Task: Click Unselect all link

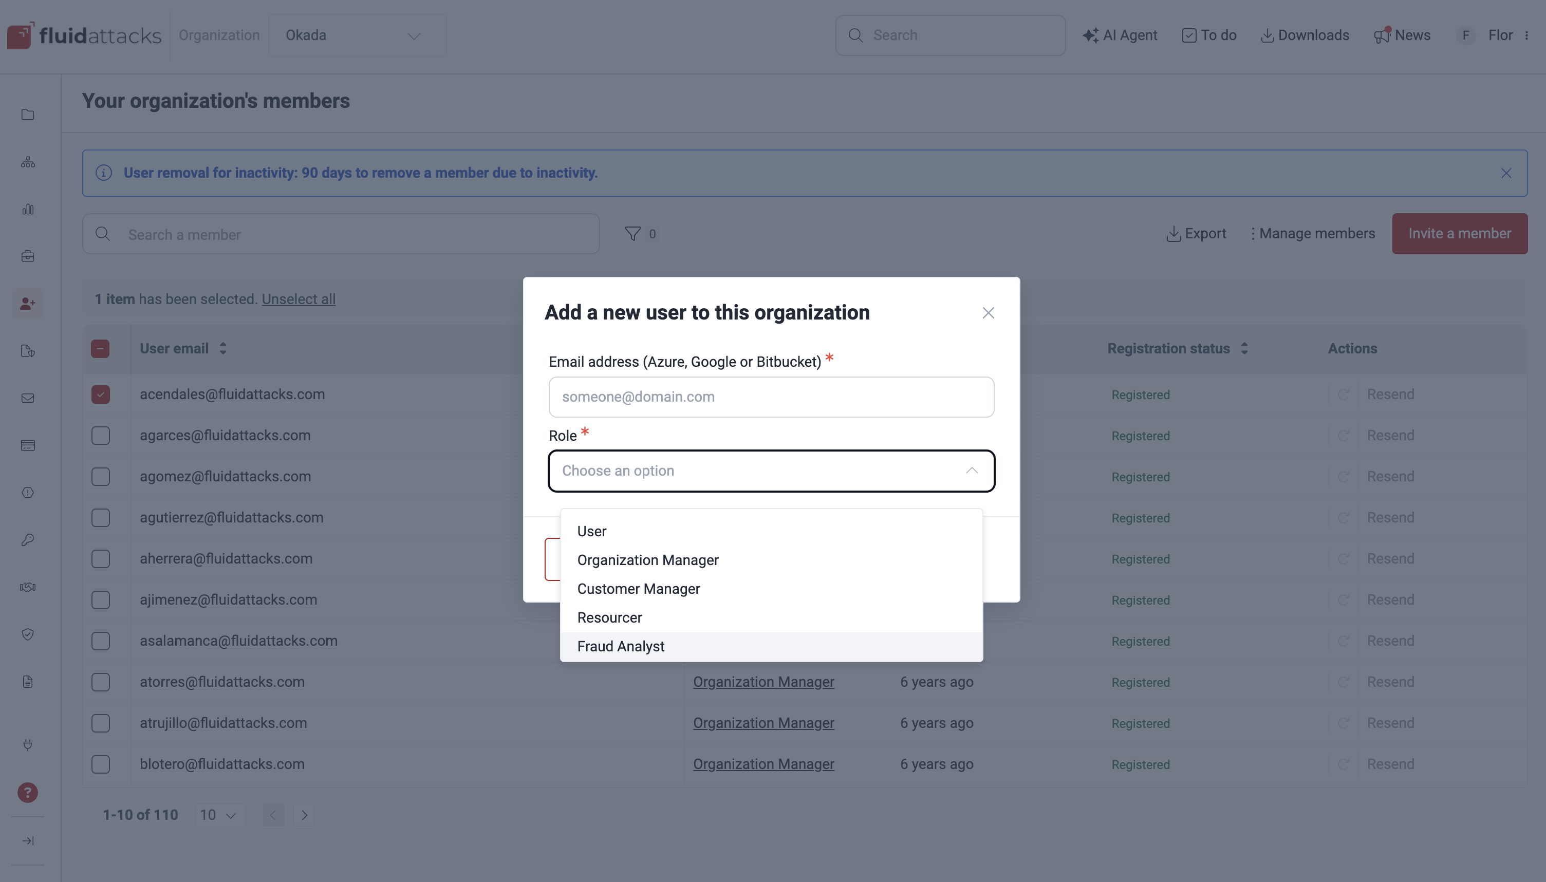Action: [299, 299]
